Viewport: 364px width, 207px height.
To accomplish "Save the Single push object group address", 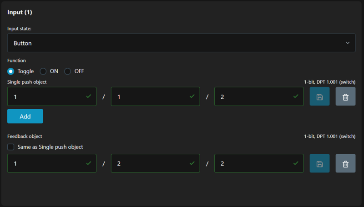I will (319, 96).
